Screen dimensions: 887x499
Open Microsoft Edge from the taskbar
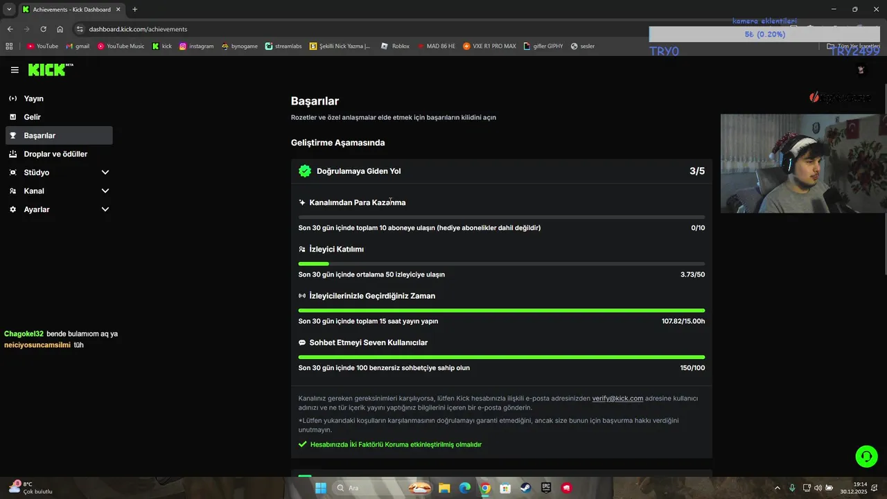(x=465, y=488)
